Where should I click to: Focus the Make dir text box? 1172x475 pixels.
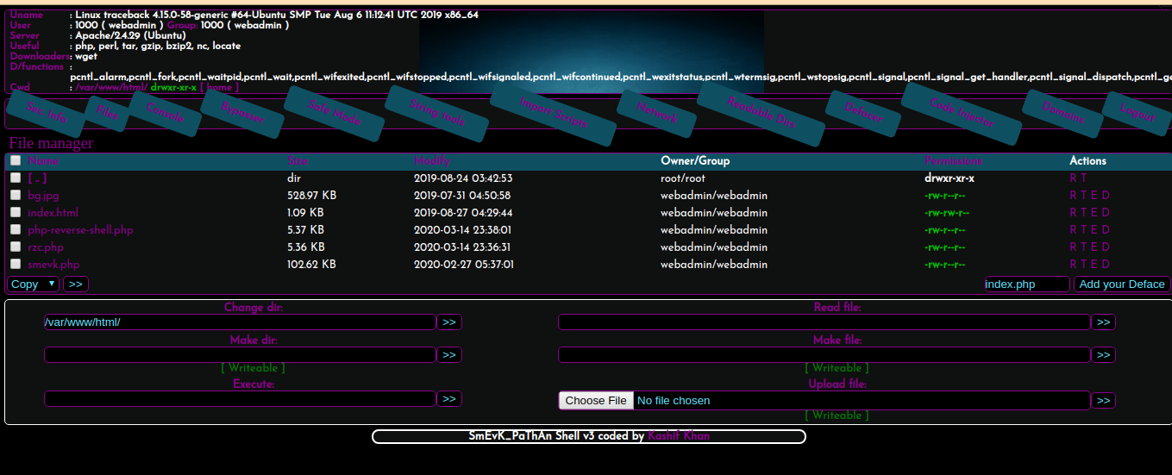pos(240,355)
